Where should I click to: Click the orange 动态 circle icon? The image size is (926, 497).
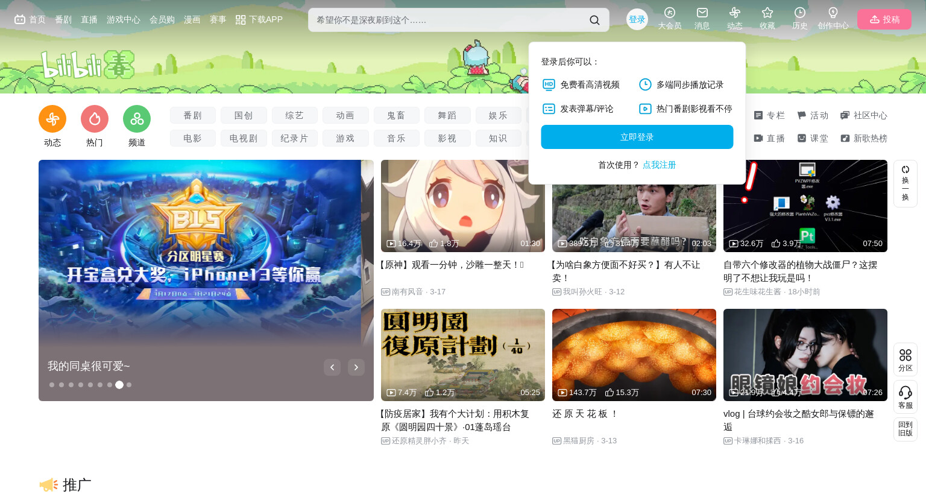[52, 119]
